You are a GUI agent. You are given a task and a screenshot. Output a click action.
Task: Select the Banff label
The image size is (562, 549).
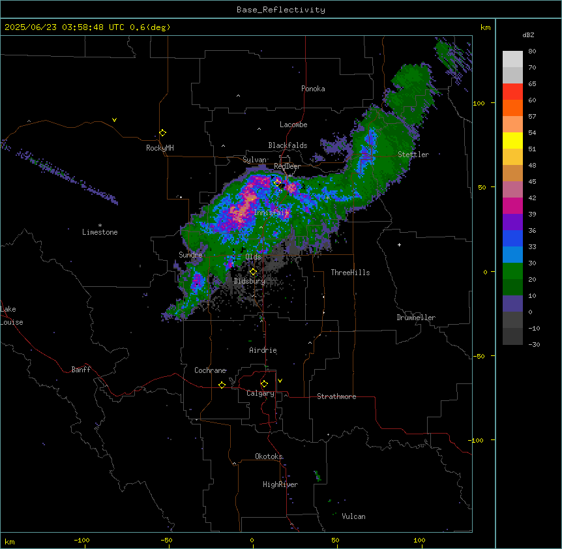pos(81,370)
